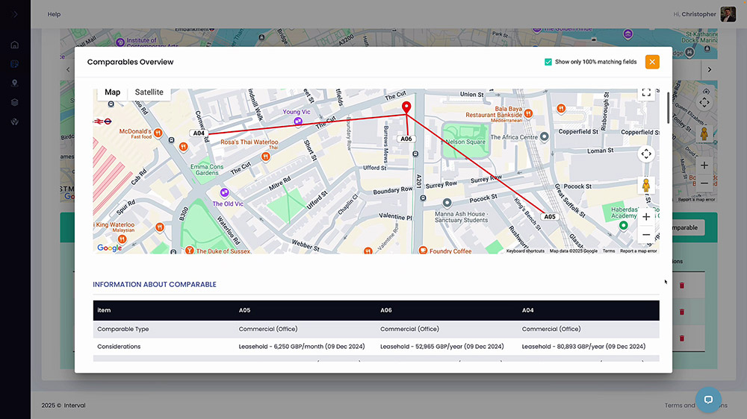The image size is (747, 419).
Task: Click the Comparable Type row label
Action: 123,329
